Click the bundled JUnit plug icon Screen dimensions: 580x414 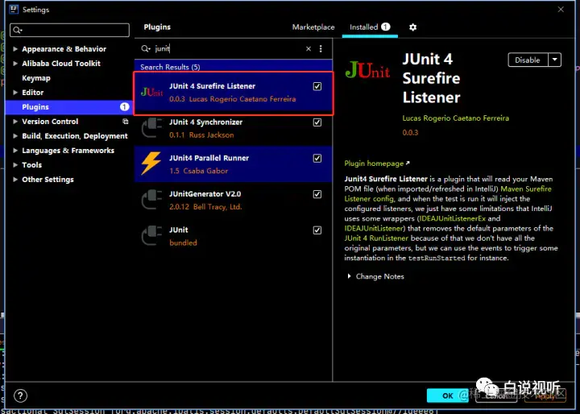[x=151, y=236]
